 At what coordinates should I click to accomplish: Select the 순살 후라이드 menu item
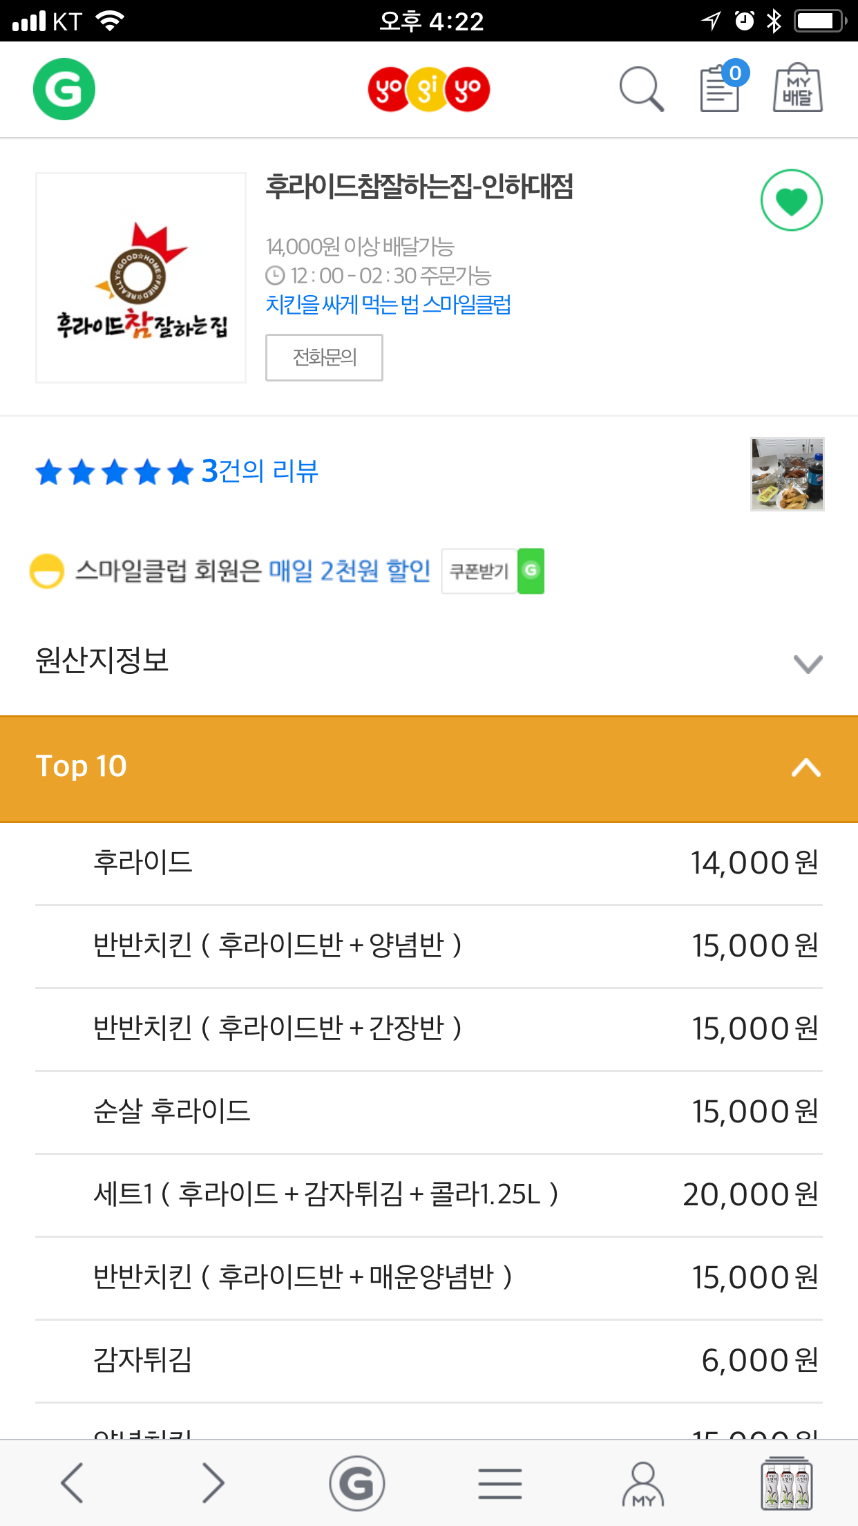coord(428,1111)
